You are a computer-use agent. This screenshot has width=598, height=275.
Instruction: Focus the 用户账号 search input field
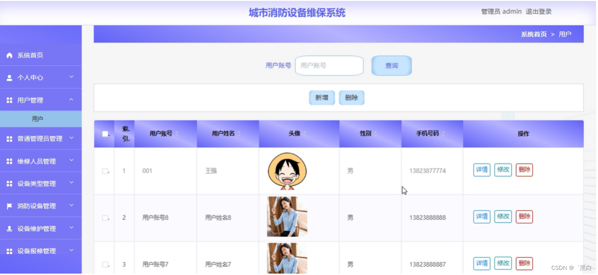(329, 66)
